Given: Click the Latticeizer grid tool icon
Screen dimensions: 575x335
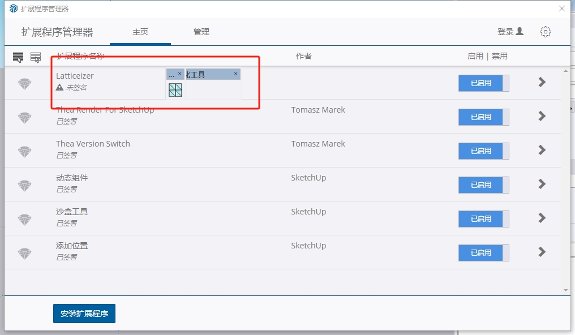Looking at the screenshot, I should click(x=175, y=90).
